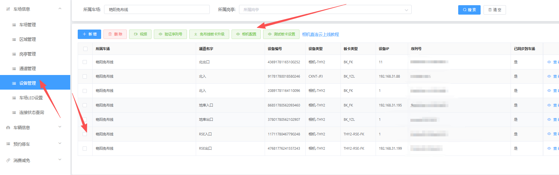Screen dimensions: 559x175
Task: Check the row with device 20891781164110096
Action: (x=85, y=91)
